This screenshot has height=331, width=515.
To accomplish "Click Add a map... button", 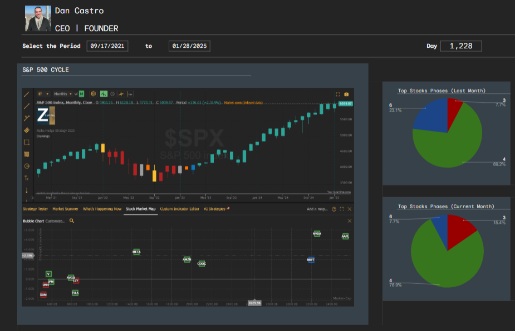I will [317, 209].
